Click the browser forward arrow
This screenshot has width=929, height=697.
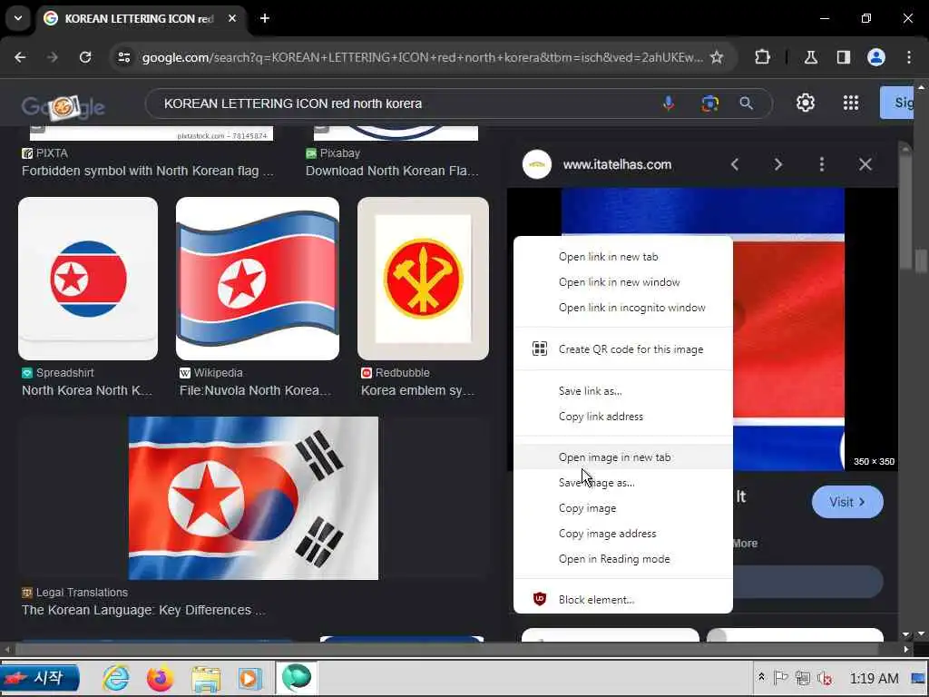(53, 57)
